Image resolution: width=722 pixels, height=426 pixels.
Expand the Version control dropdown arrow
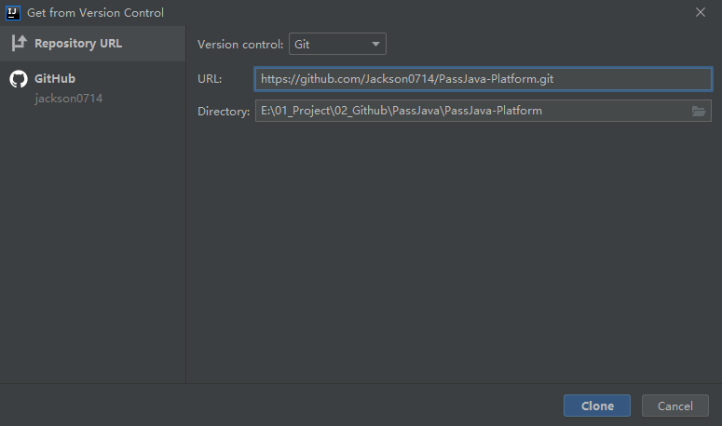pyautogui.click(x=375, y=44)
